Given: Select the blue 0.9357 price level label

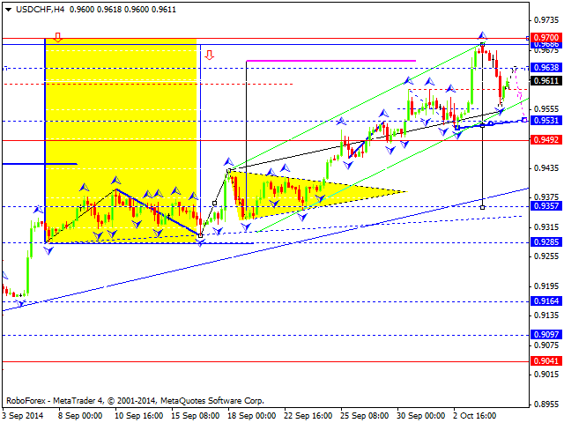Looking at the screenshot, I should [546, 205].
